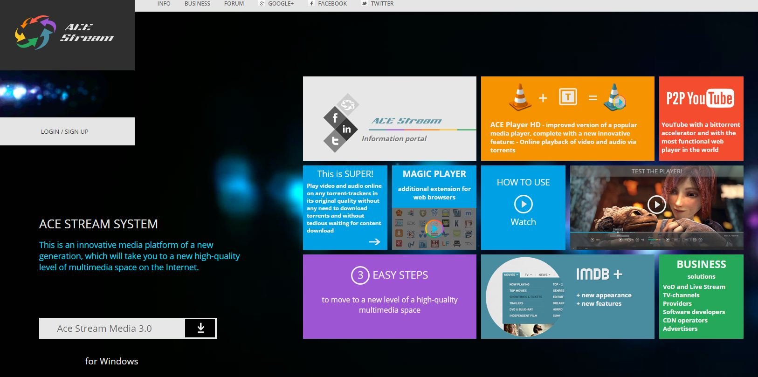Open the IMDB+ tile thumbnail
The height and width of the screenshot is (377, 758).
[525, 296]
